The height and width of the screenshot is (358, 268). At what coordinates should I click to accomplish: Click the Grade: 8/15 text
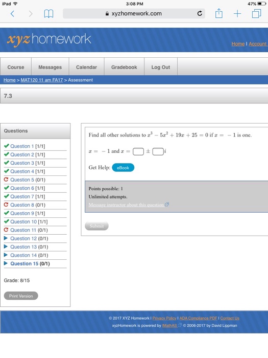(17, 280)
